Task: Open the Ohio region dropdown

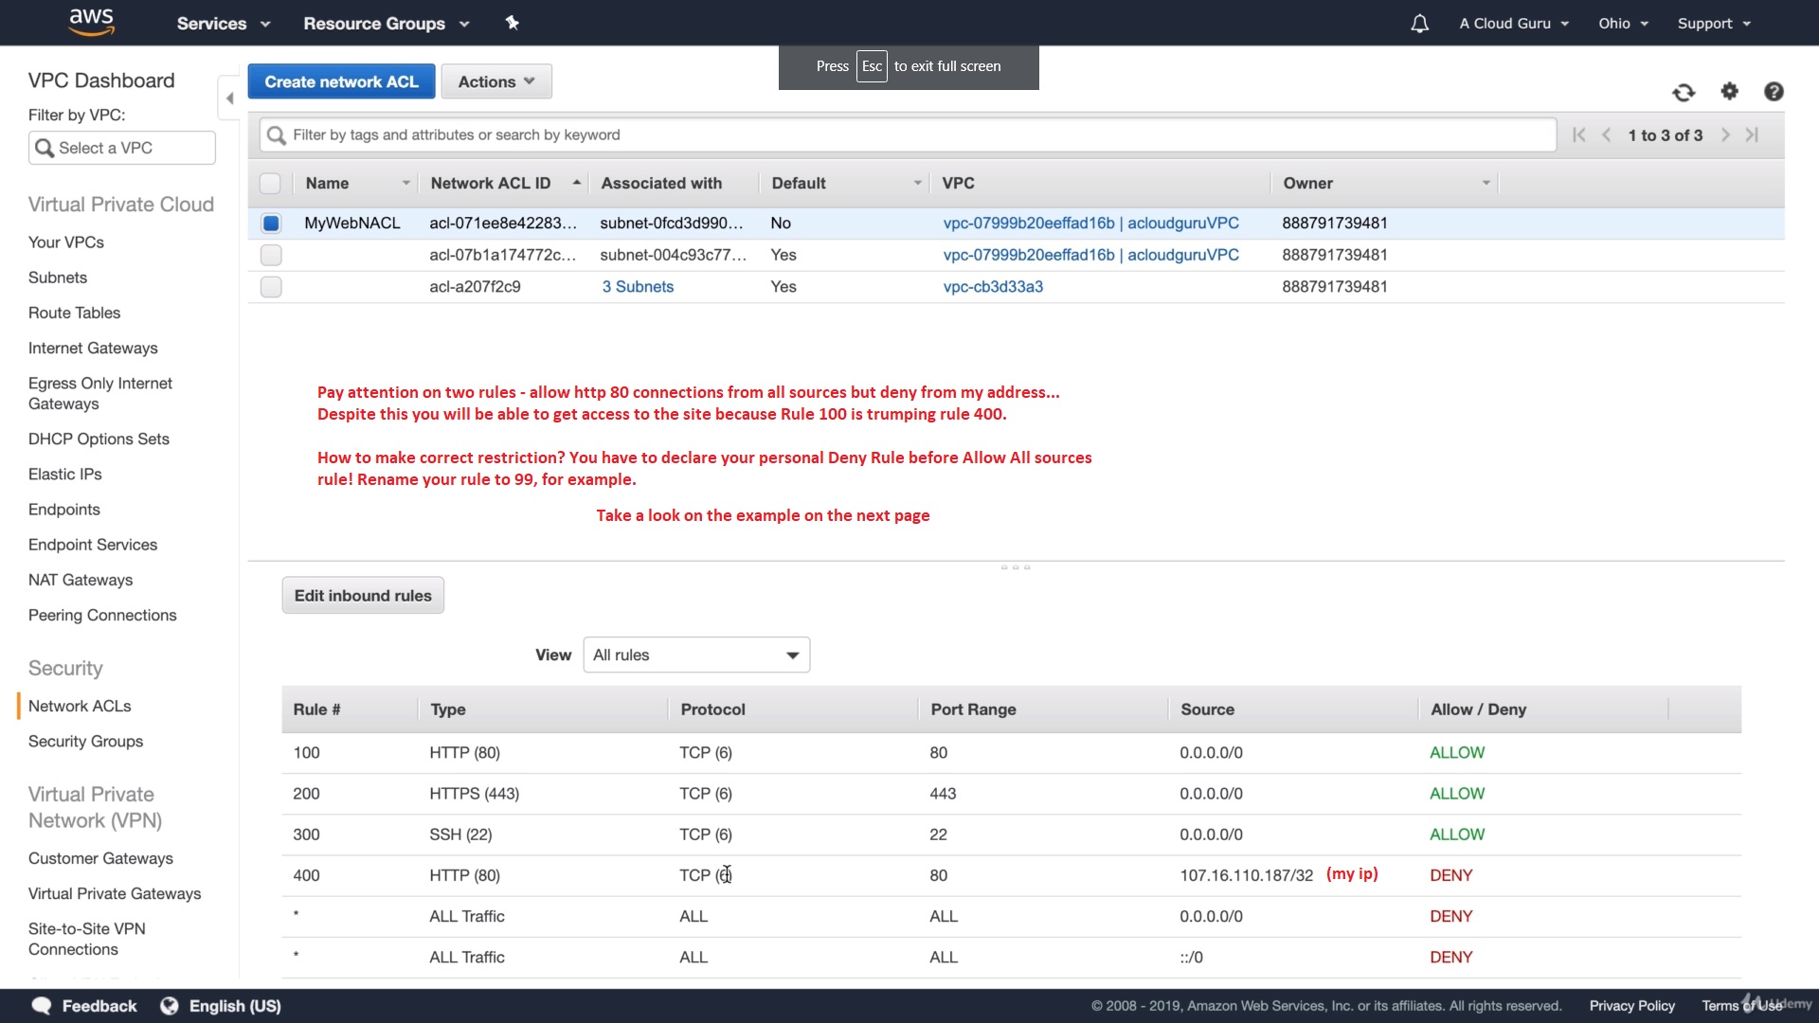Action: (1623, 24)
